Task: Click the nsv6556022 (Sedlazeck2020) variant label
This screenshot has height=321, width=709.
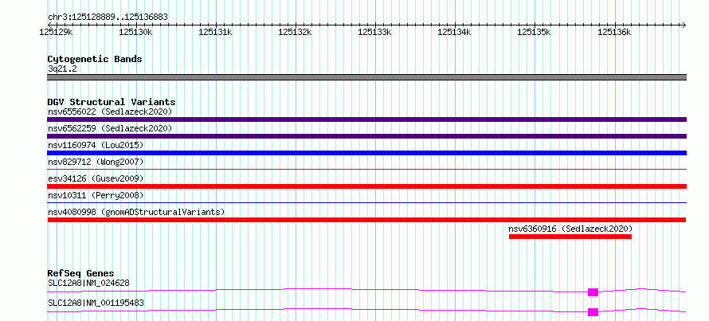Action: point(110,112)
